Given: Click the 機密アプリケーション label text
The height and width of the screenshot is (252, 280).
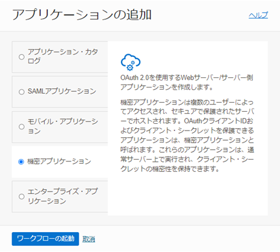Looking at the screenshot, I should (59, 161).
